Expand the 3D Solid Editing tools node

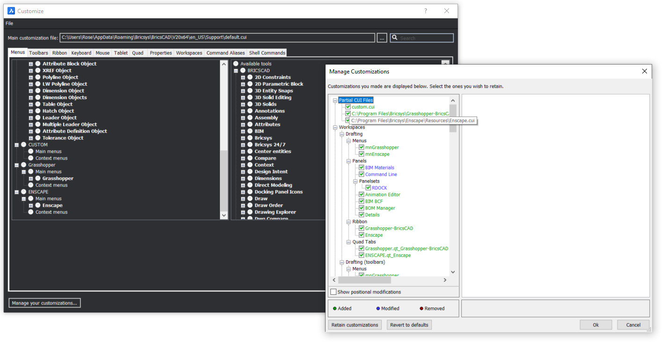coord(243,98)
